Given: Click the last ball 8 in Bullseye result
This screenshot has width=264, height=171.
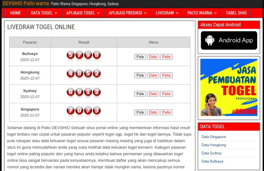Looking at the screenshot, I should [97, 55].
